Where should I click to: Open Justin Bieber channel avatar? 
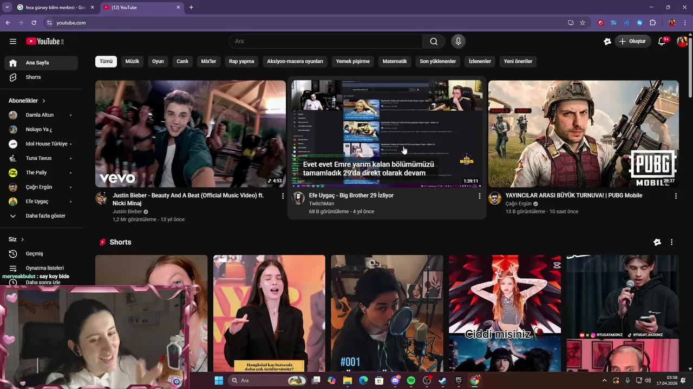tap(102, 198)
